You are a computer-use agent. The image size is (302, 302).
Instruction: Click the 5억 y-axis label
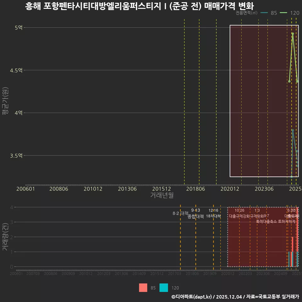click(18, 28)
